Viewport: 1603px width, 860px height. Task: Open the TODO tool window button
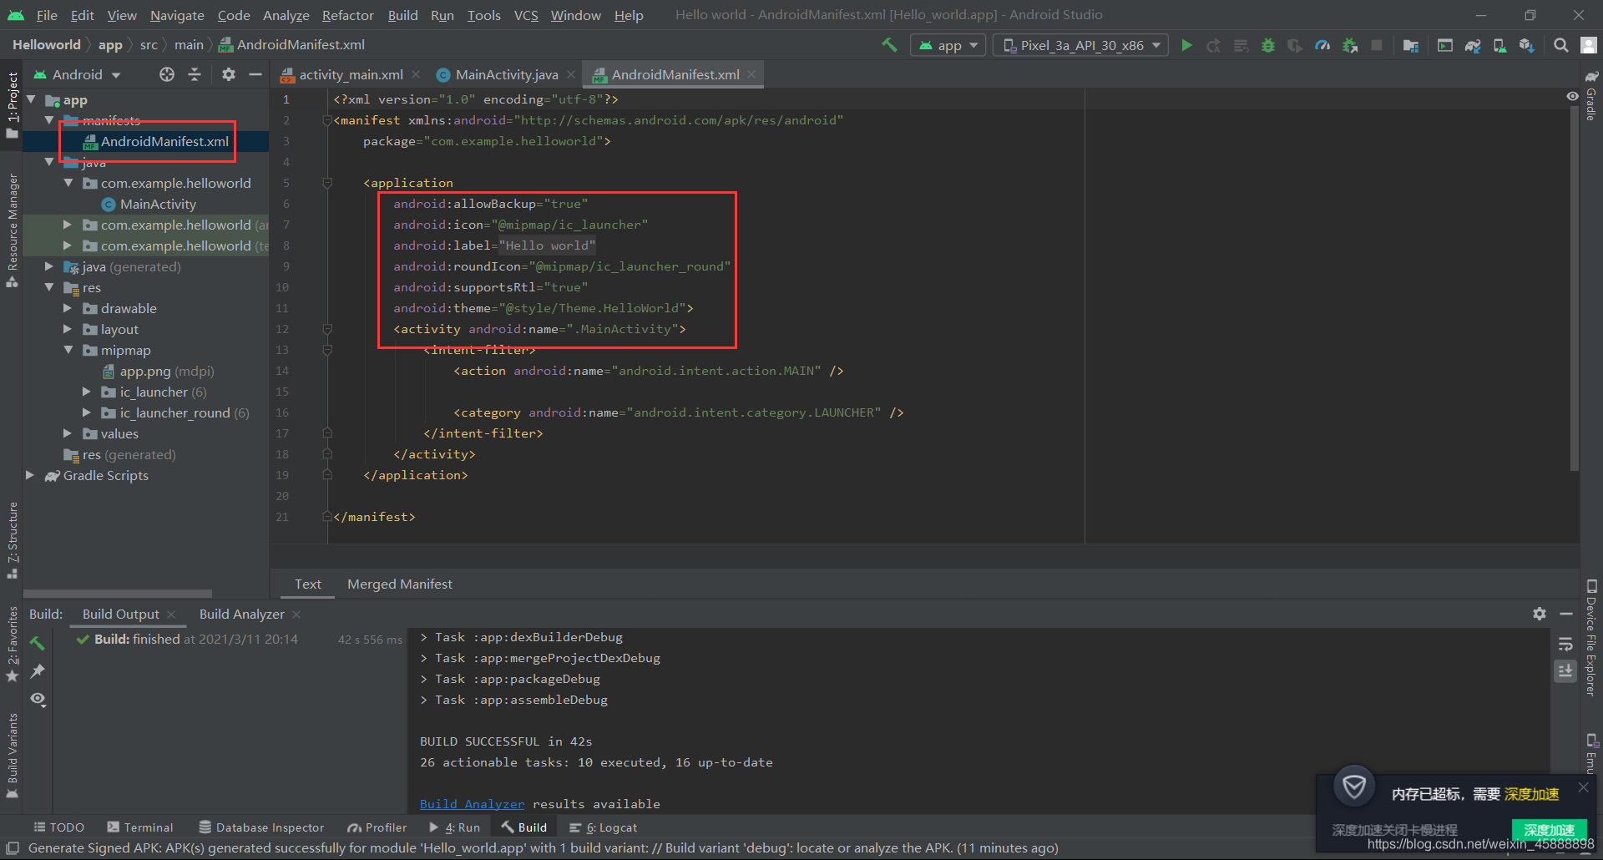pos(58,827)
